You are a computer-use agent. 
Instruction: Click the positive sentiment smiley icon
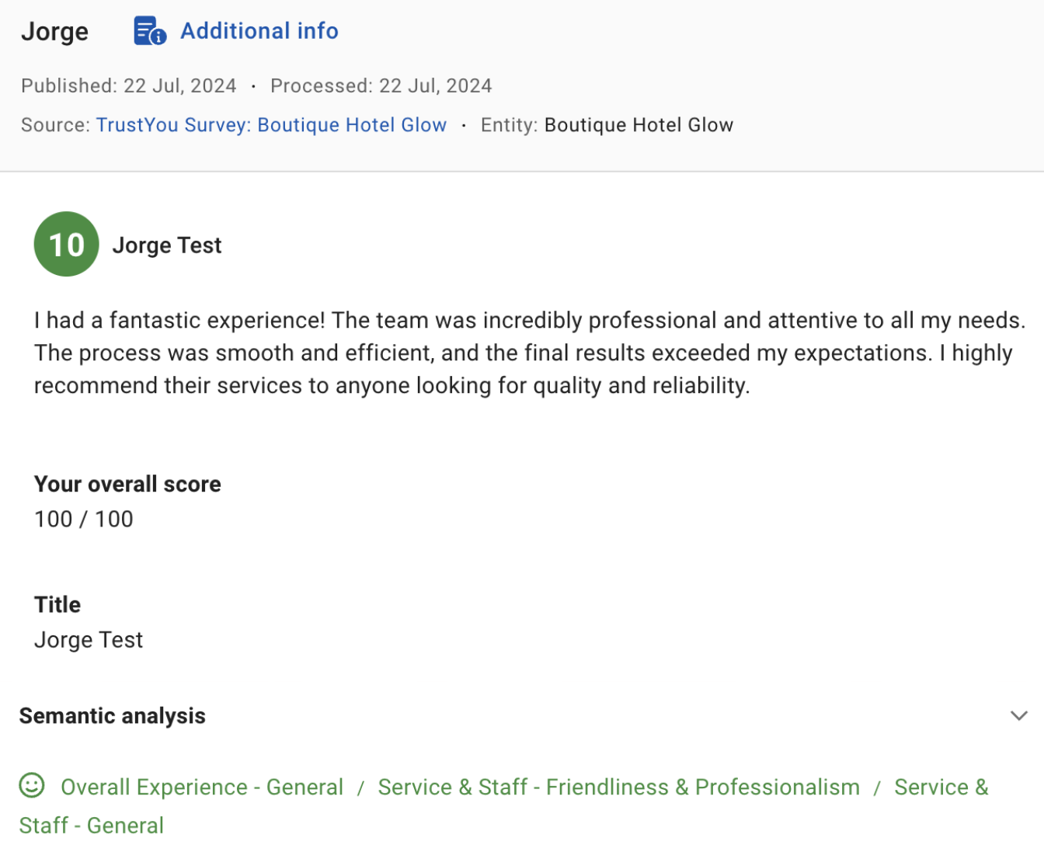(x=32, y=786)
